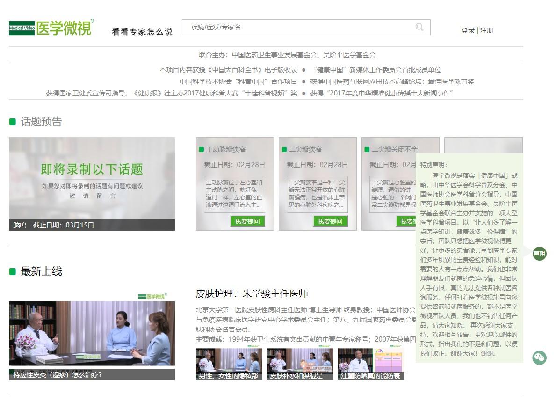The height and width of the screenshot is (402, 556).
Task: Focus the 疾病/症状/专家名 search field
Action: [x=299, y=27]
